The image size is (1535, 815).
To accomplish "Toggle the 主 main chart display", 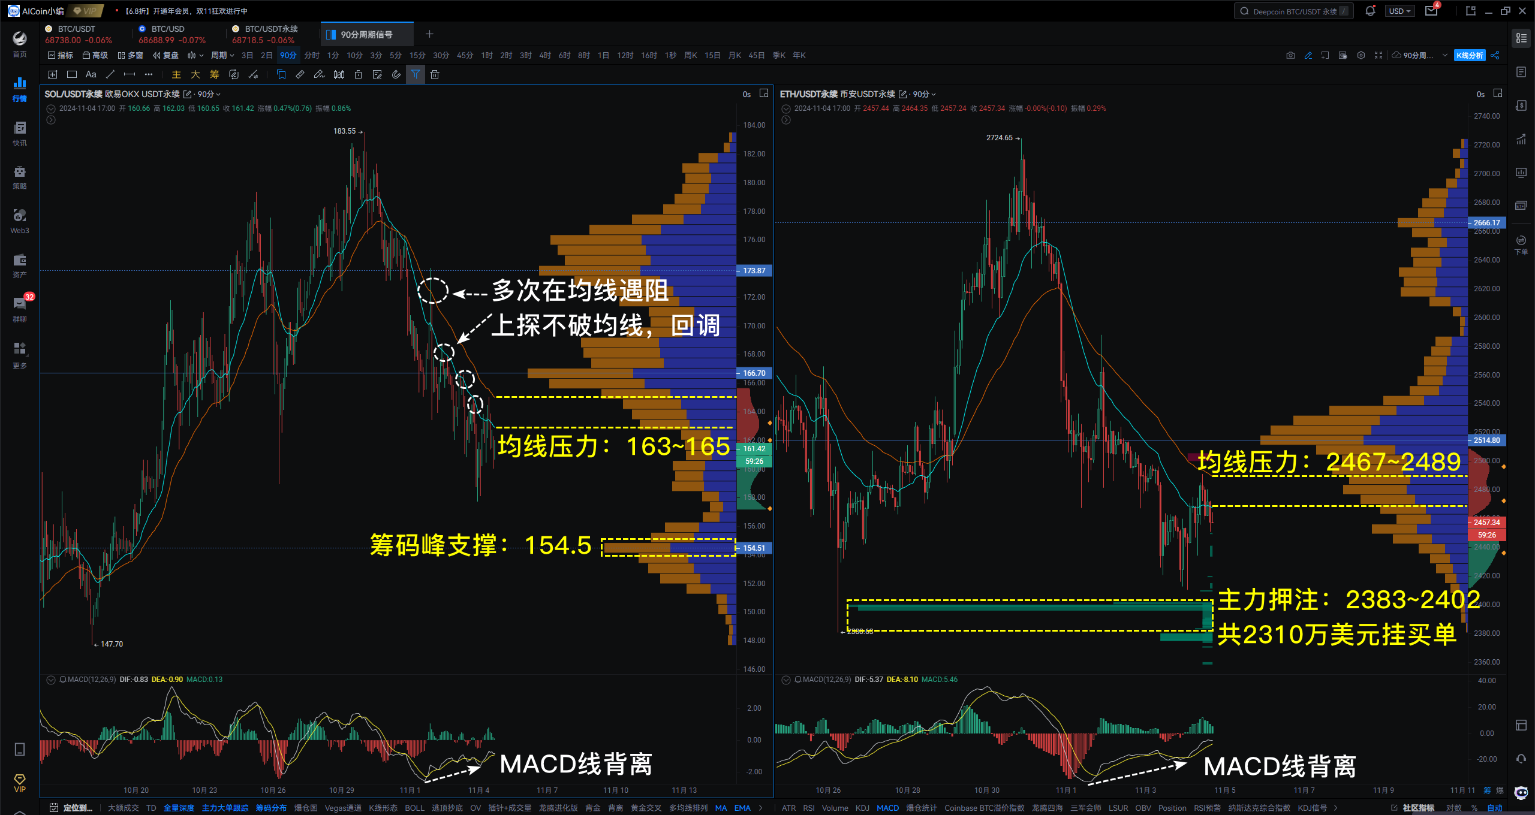I will click(x=176, y=74).
